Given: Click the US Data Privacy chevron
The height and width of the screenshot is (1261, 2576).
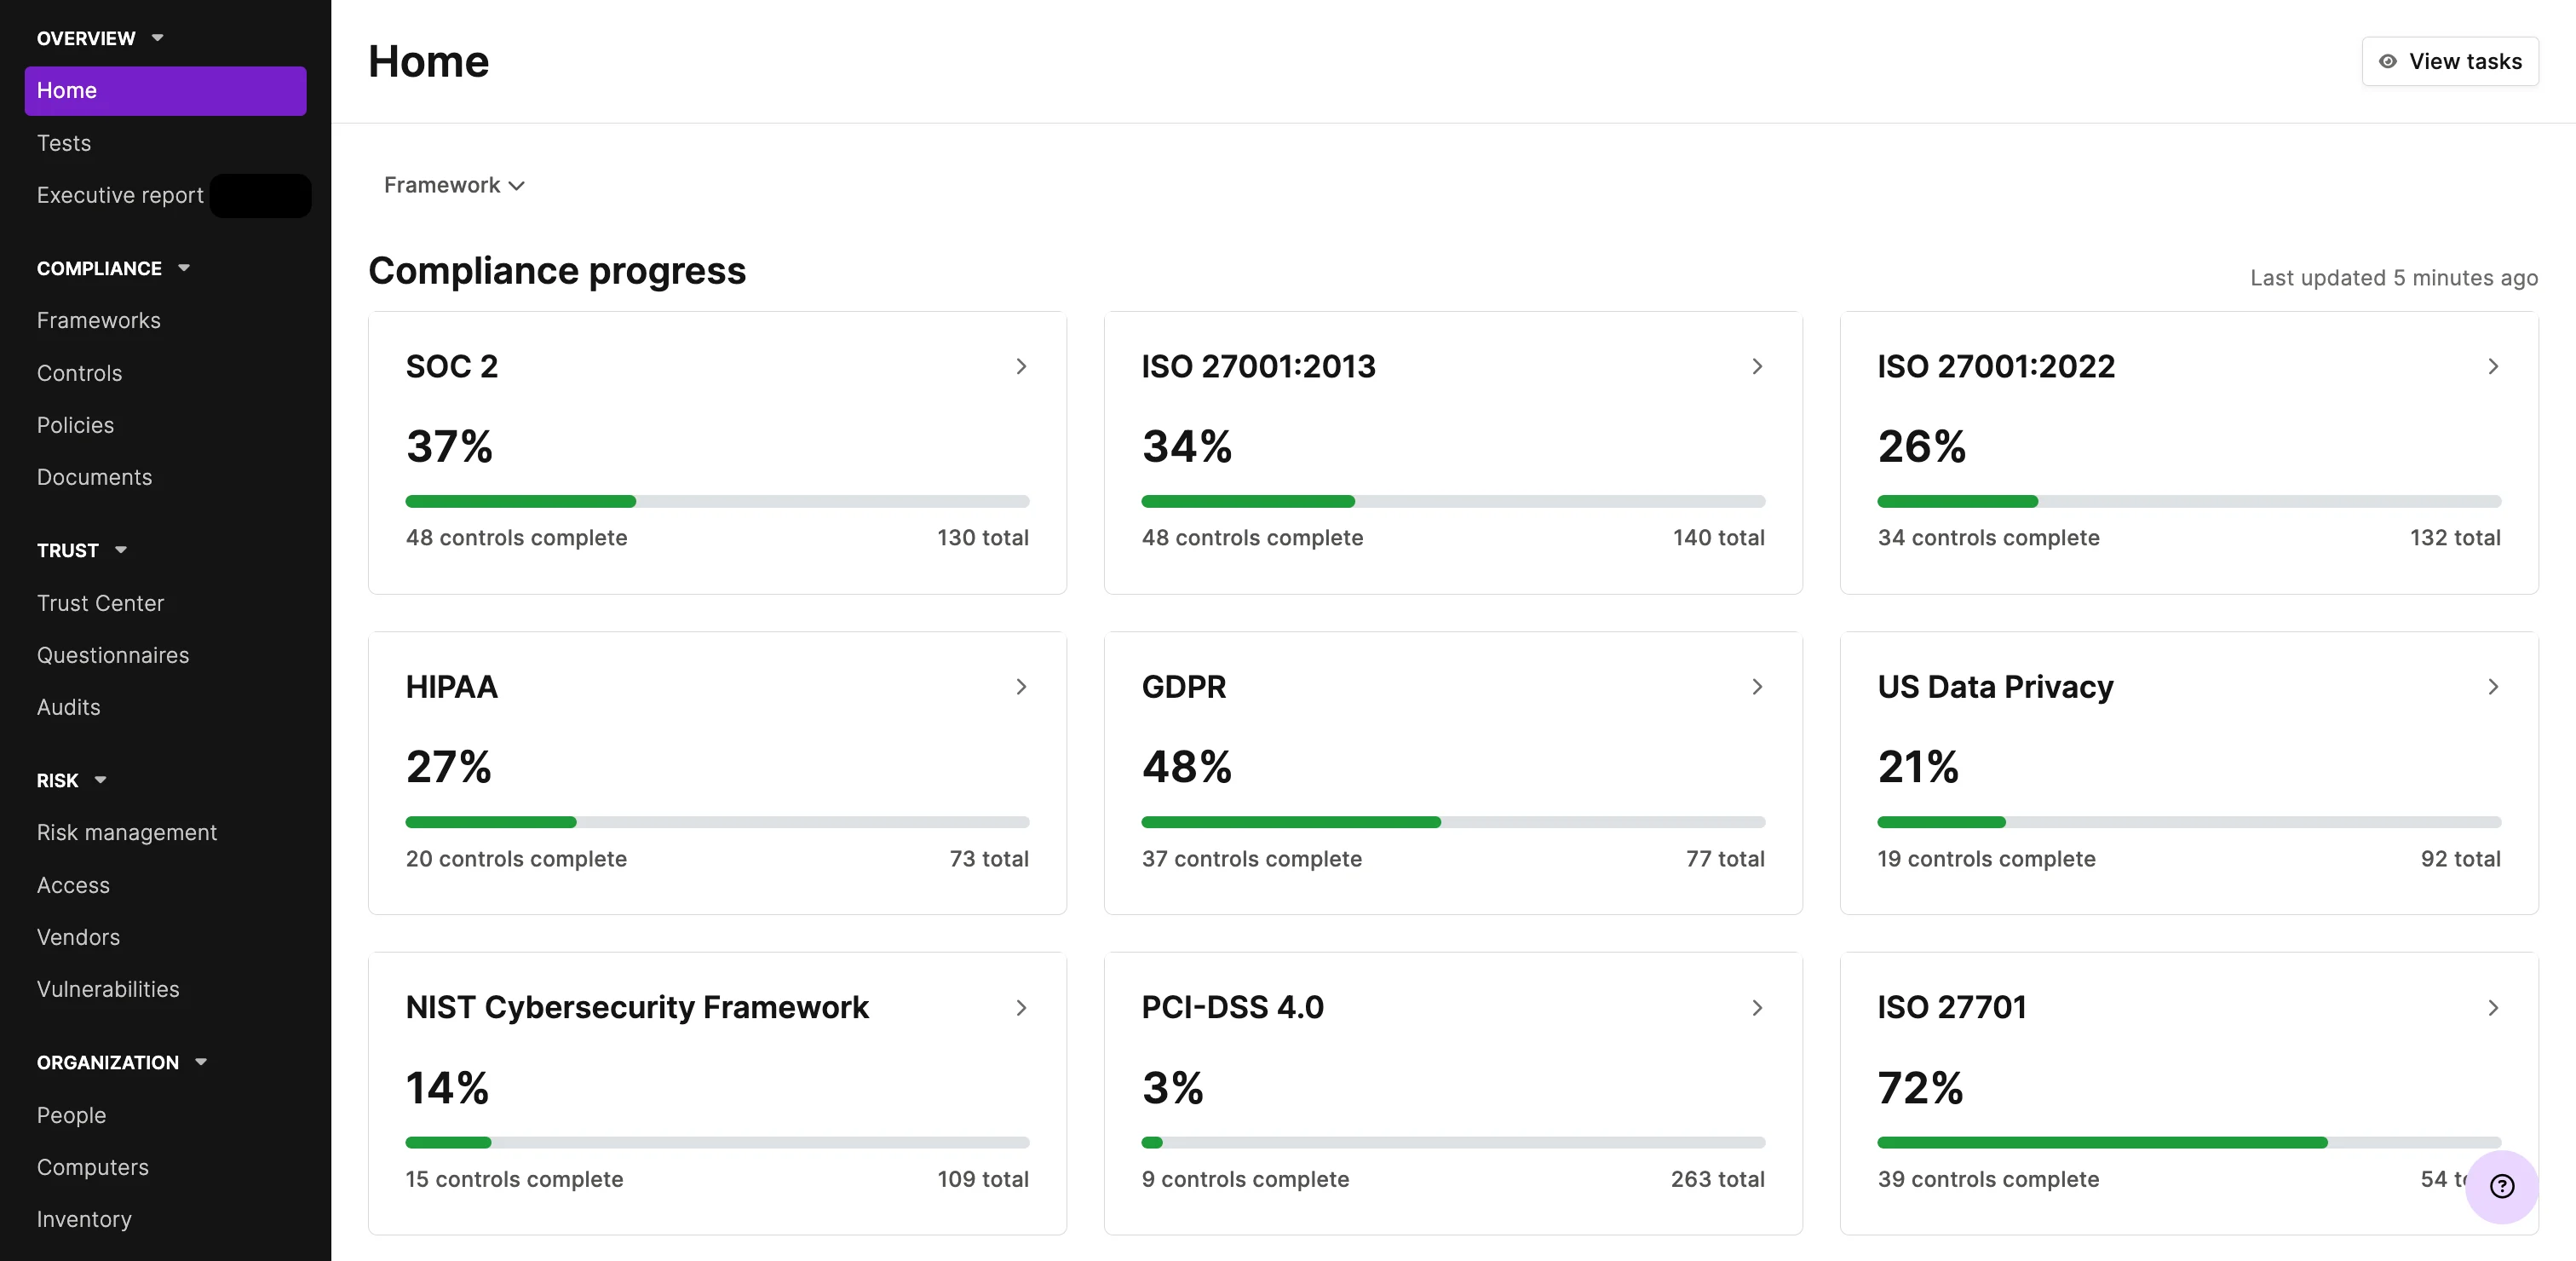Looking at the screenshot, I should 2493,687.
